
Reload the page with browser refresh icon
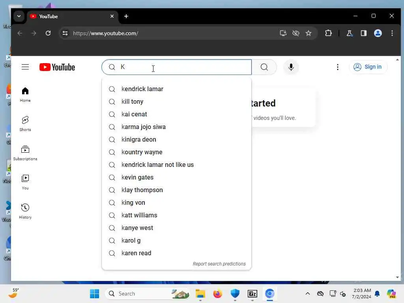click(x=48, y=33)
